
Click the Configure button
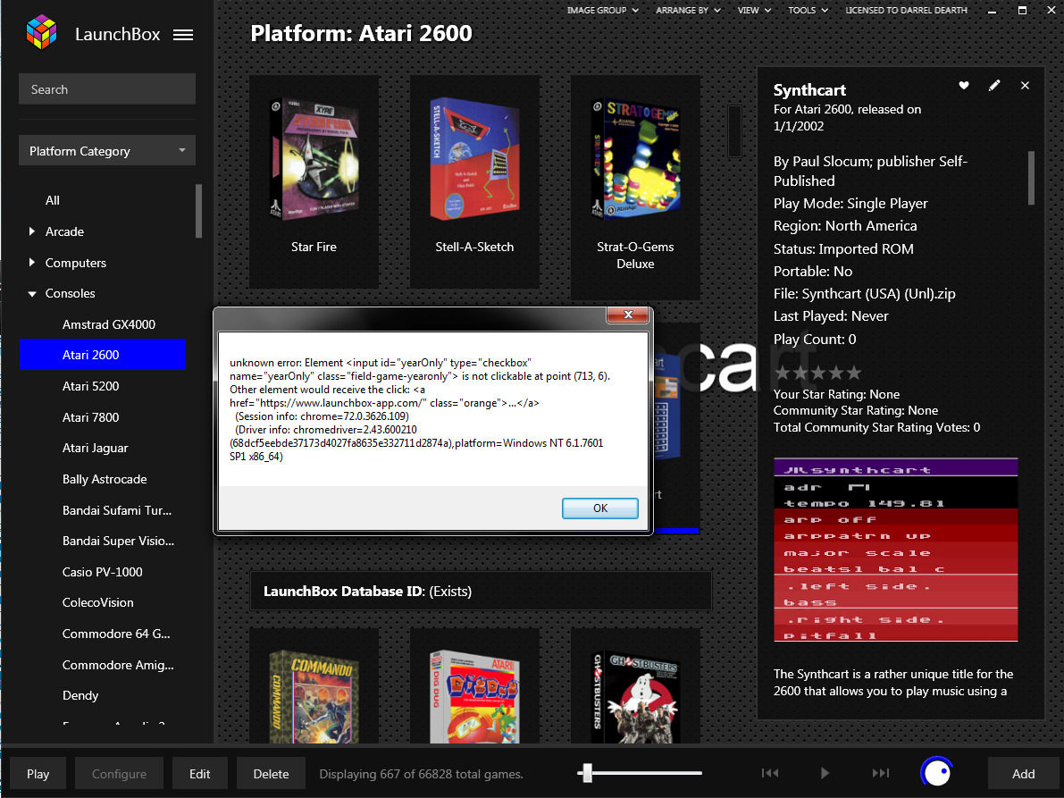point(119,774)
